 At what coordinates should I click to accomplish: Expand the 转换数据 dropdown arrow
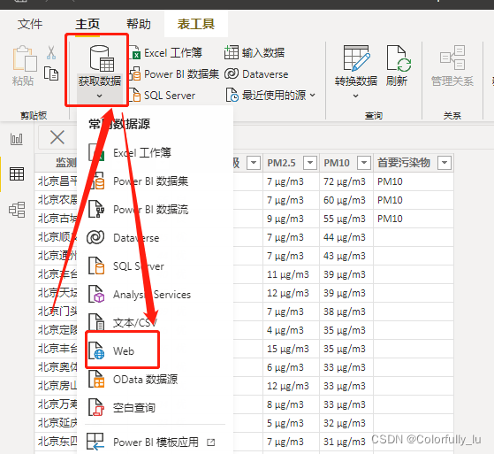(x=355, y=96)
